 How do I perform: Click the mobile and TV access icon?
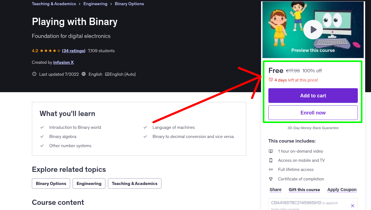[271, 160]
